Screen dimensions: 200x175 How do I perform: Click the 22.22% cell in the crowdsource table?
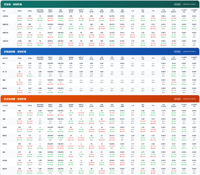[112, 119]
